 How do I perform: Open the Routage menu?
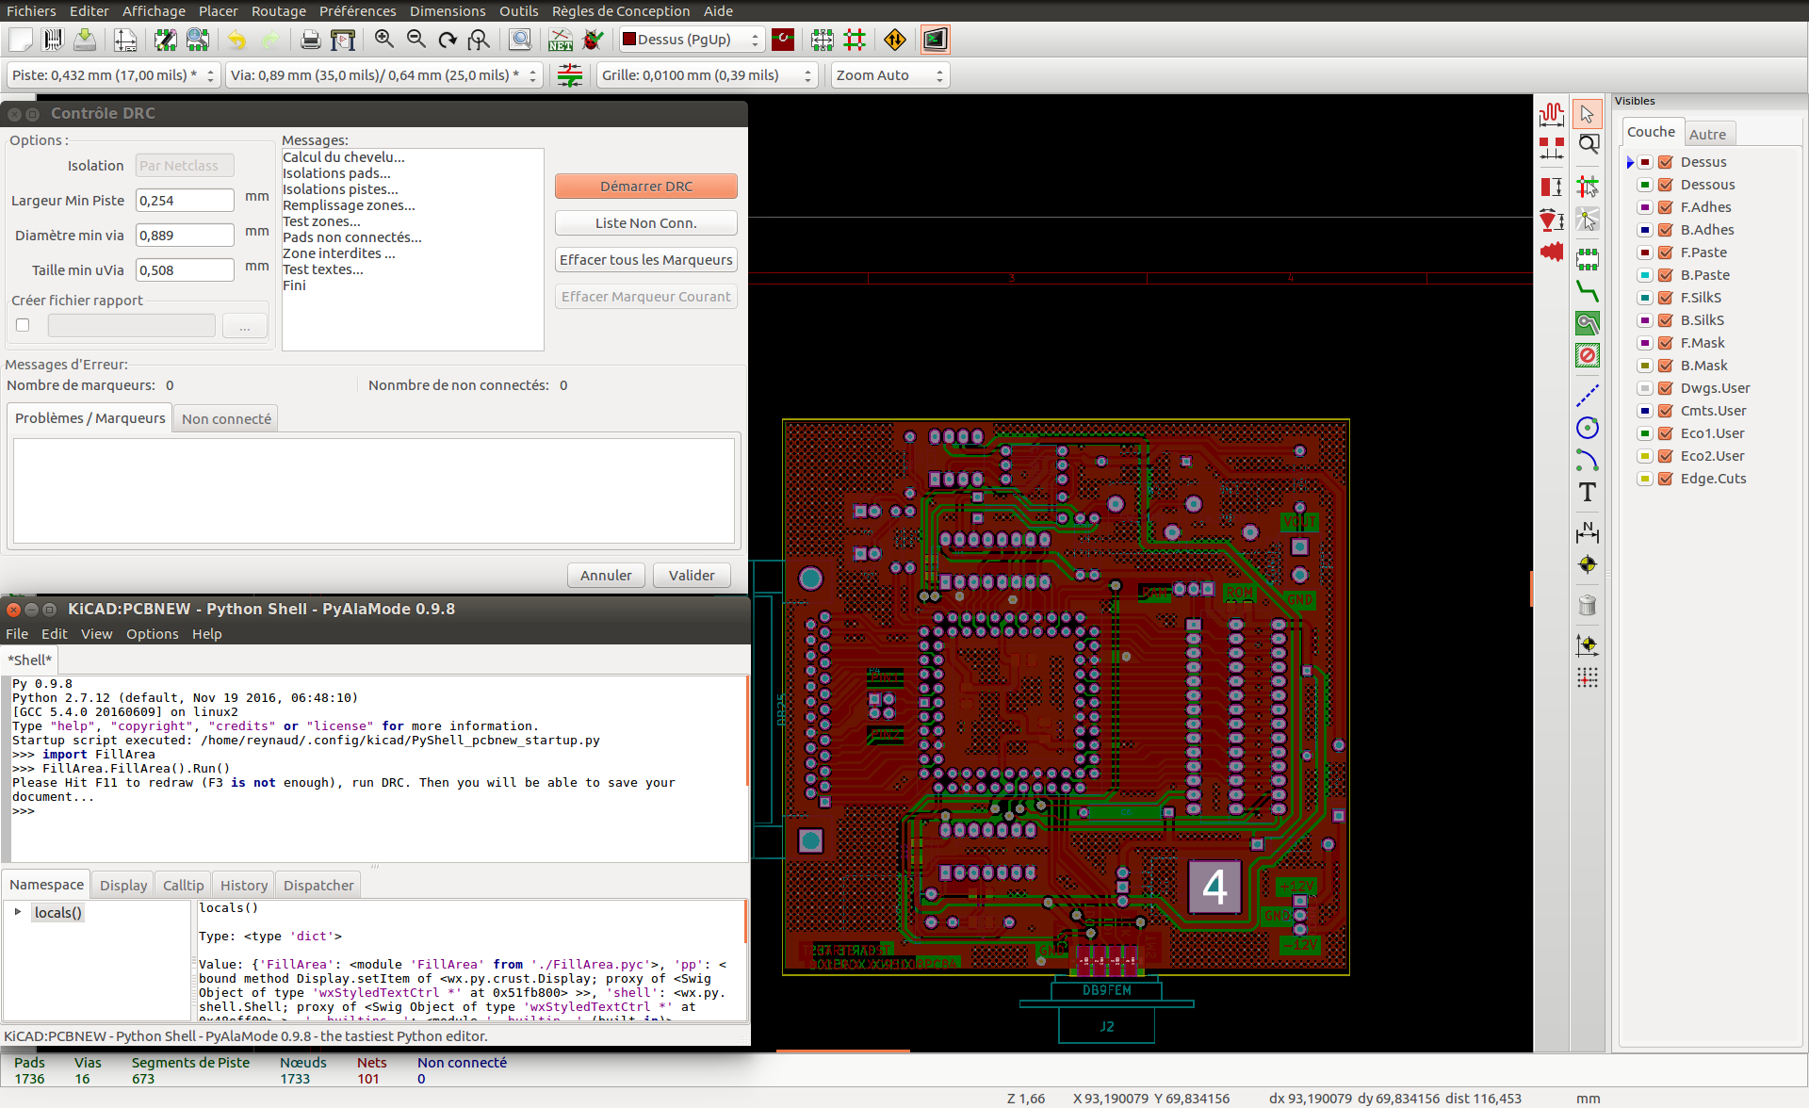pos(278,10)
